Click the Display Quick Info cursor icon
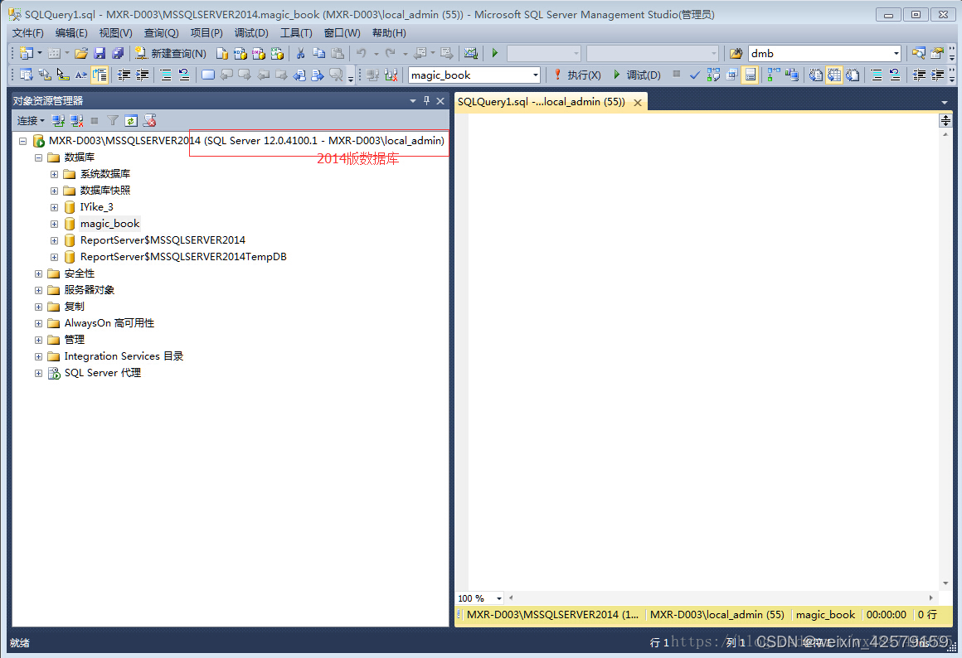 [62, 75]
